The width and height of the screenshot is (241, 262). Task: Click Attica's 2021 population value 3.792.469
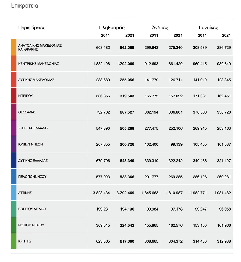click(125, 193)
